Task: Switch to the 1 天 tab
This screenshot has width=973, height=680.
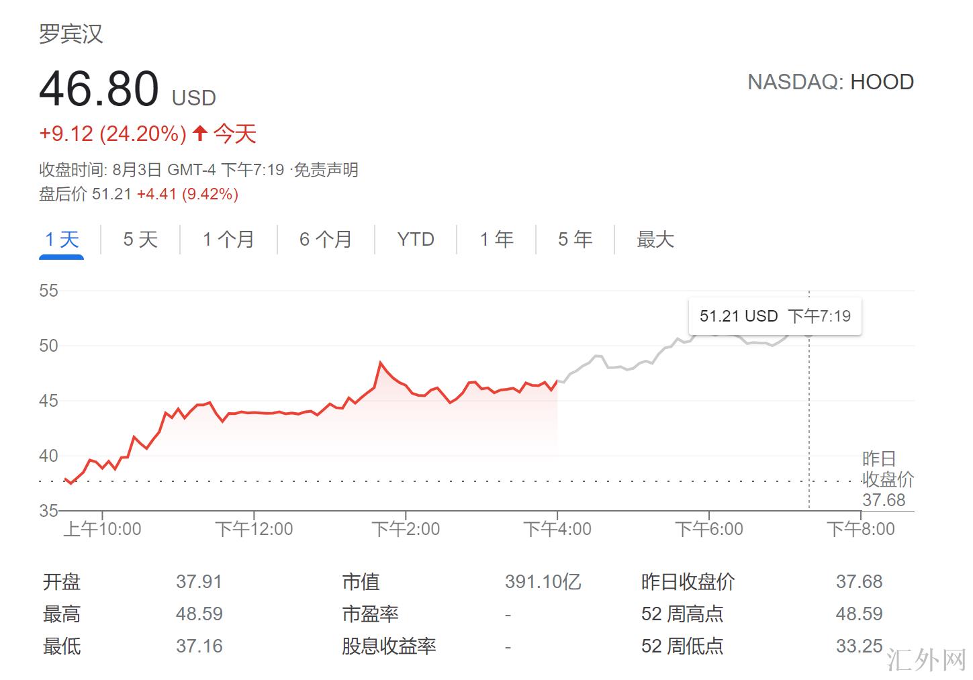Action: coord(62,240)
